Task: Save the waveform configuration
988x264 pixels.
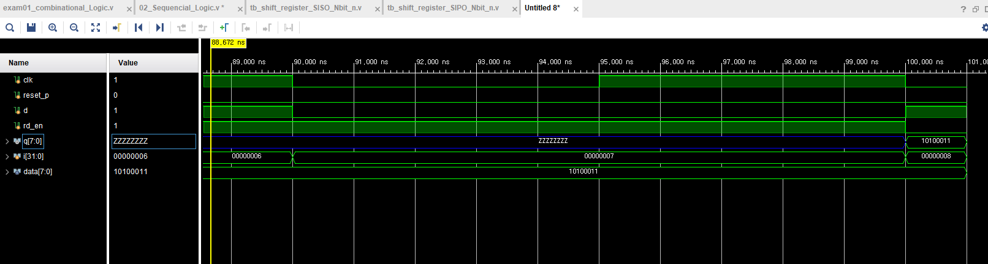Action: [31, 28]
